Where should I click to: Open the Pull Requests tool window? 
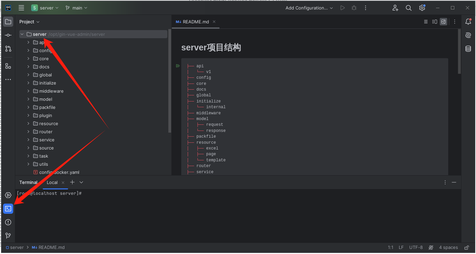(8, 49)
